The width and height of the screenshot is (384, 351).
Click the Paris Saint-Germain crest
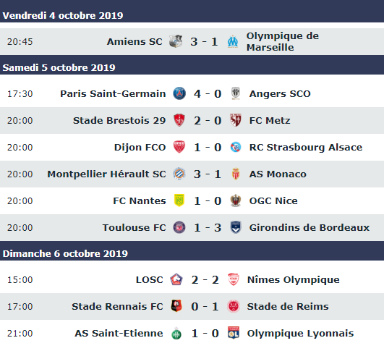179,93
